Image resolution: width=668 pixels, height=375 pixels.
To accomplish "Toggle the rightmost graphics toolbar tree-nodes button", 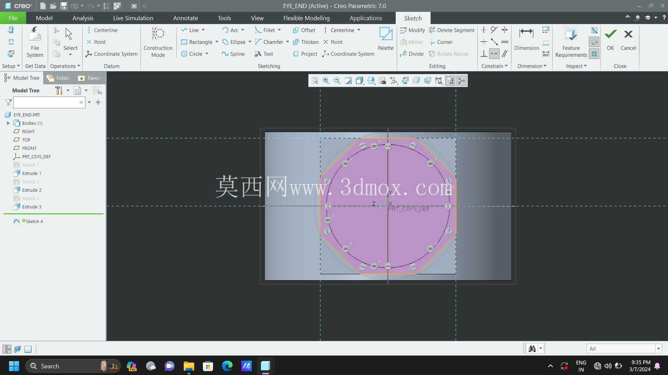I will (x=461, y=81).
